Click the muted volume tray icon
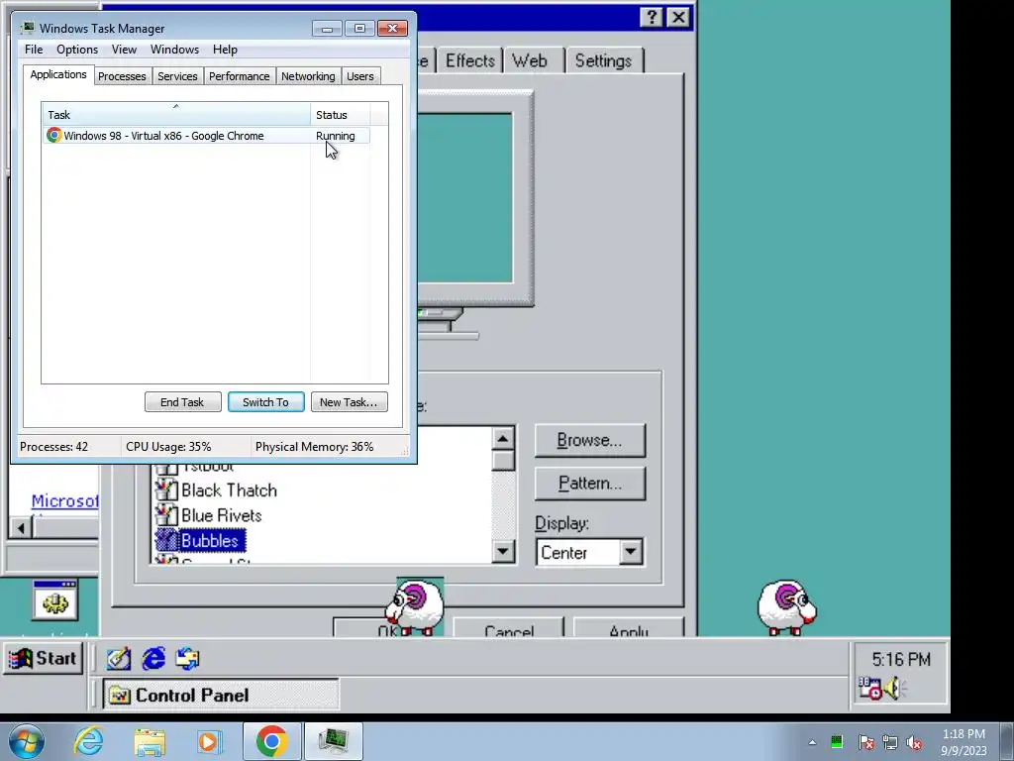The height and width of the screenshot is (761, 1014). (914, 742)
